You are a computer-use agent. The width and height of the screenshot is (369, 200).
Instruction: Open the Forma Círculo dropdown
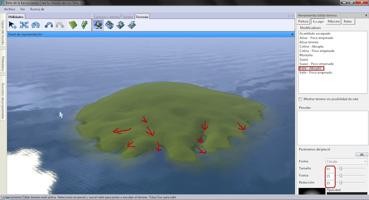pos(346,161)
